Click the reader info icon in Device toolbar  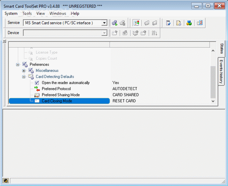[135, 33]
